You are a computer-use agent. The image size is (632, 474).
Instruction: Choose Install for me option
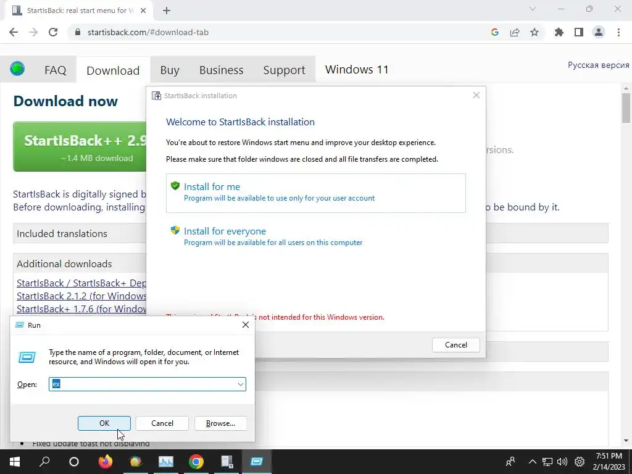(x=315, y=193)
